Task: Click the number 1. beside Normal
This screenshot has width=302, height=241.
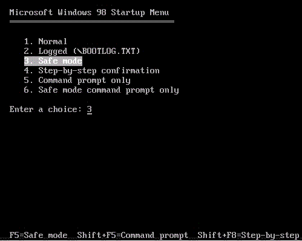Action: (28, 42)
